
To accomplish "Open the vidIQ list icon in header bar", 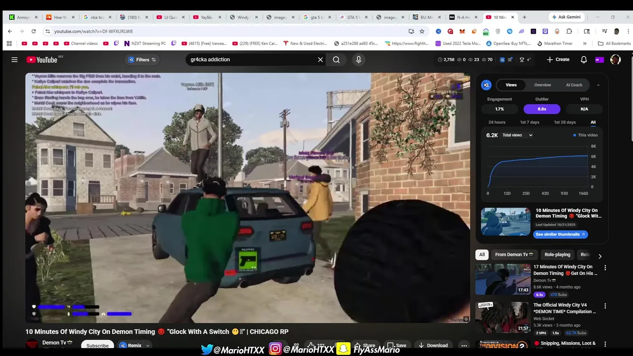I will [511, 59].
